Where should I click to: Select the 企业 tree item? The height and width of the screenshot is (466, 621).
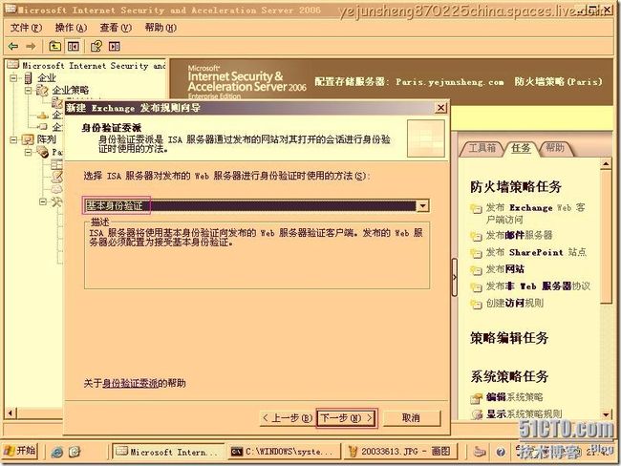[x=47, y=78]
